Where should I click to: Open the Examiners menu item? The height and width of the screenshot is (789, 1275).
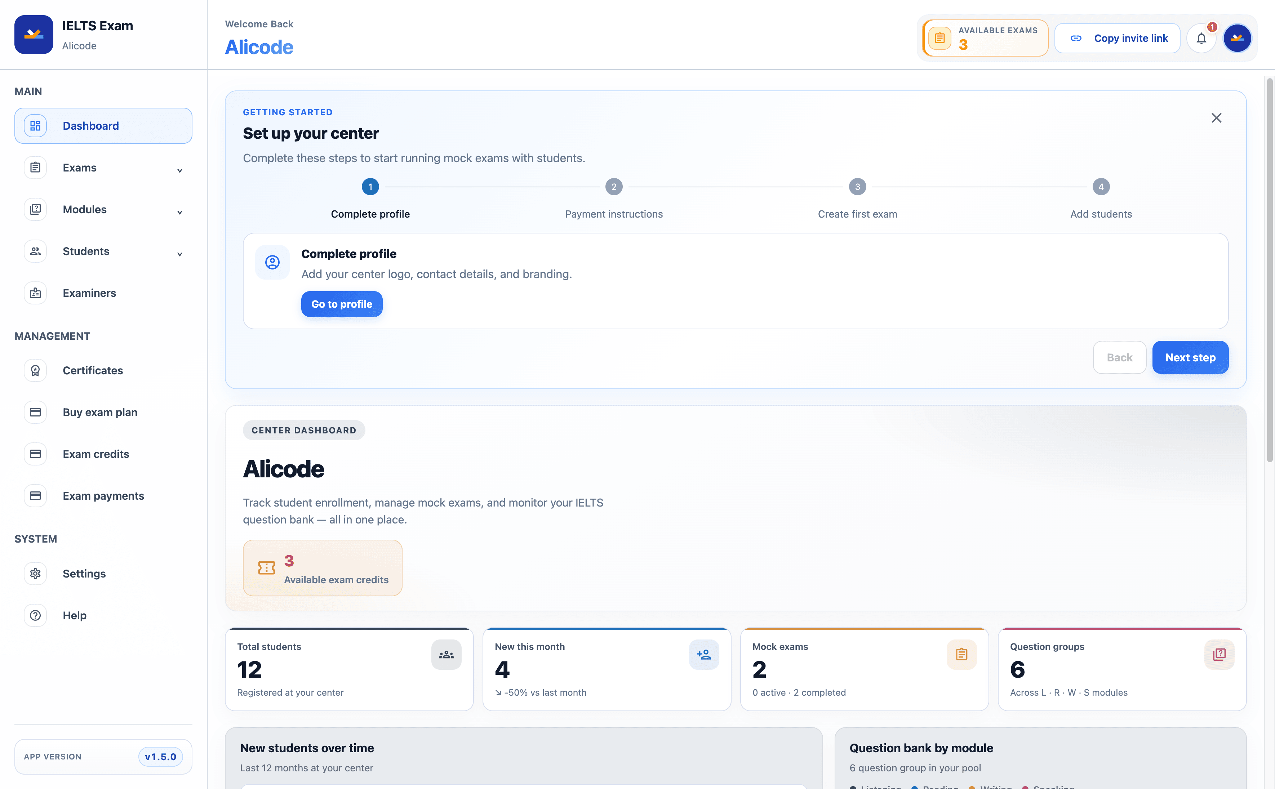coord(103,293)
